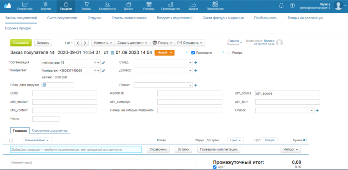Click the plus icon next to Склад
The width and height of the screenshot is (348, 170).
(x=196, y=62)
